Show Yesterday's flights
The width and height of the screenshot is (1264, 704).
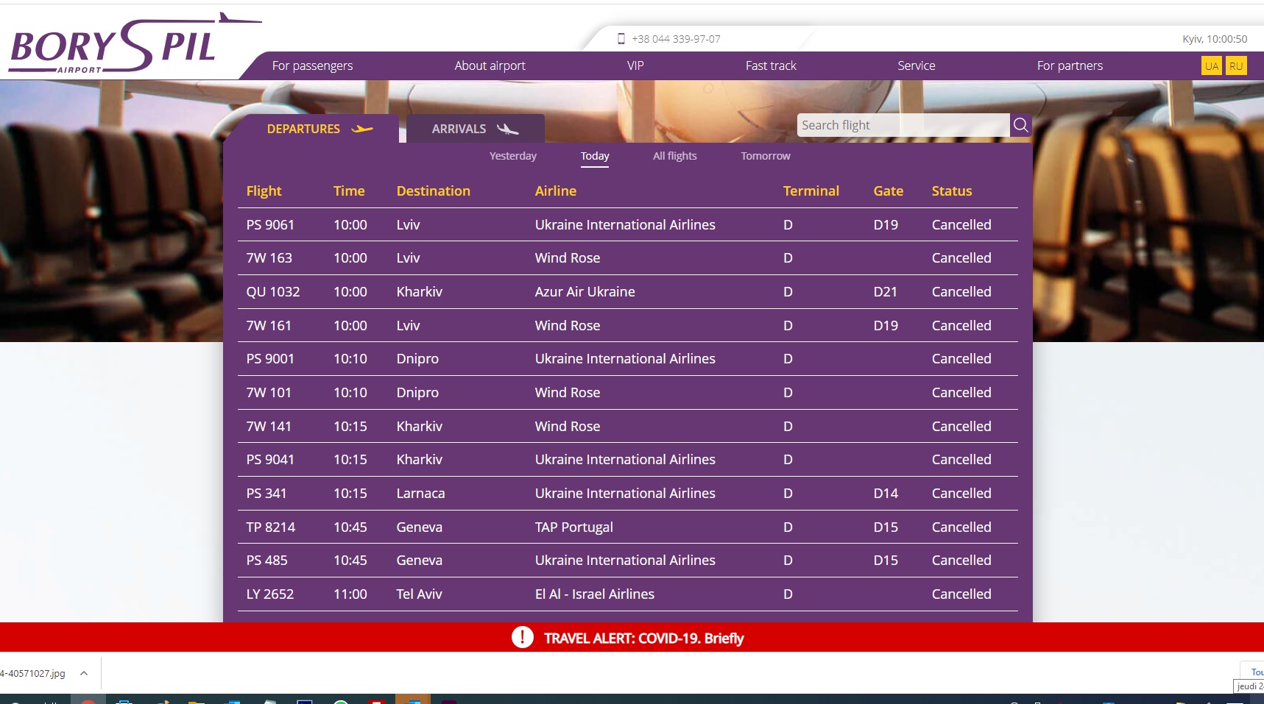[x=512, y=156]
